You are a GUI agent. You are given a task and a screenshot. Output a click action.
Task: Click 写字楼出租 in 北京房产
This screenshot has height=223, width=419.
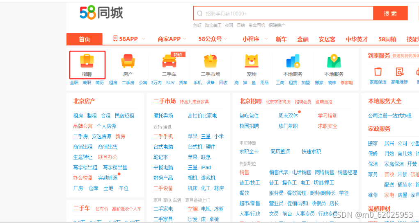pos(85,167)
